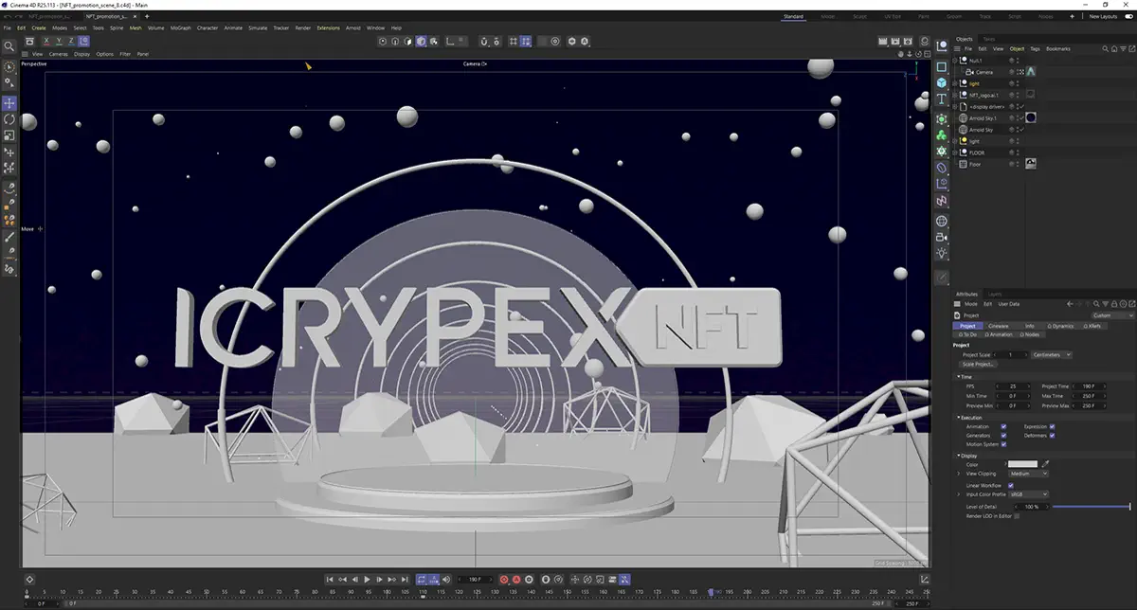Collapse the Display section
The height and width of the screenshot is (610, 1137).
(958, 455)
